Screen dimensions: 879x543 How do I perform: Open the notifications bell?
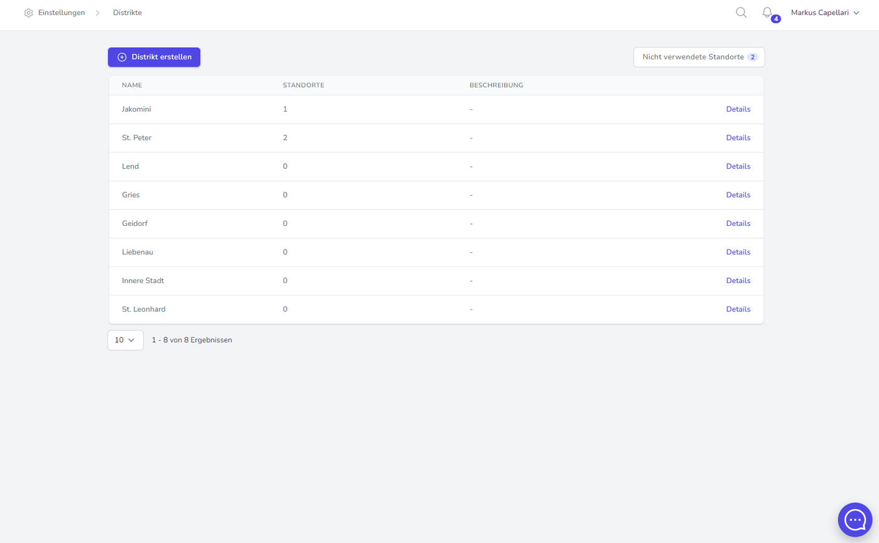point(767,13)
